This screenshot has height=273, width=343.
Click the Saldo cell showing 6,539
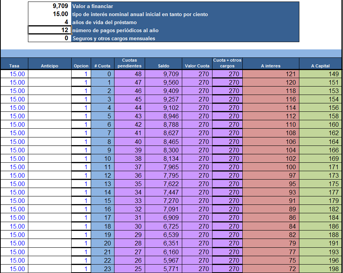pos(163,235)
